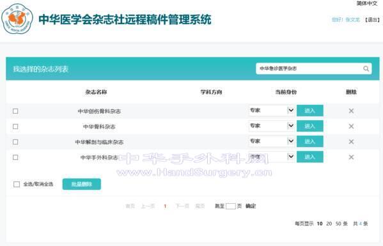Delete 中华解剖与临床杂志 with its X icon

pyautogui.click(x=351, y=142)
